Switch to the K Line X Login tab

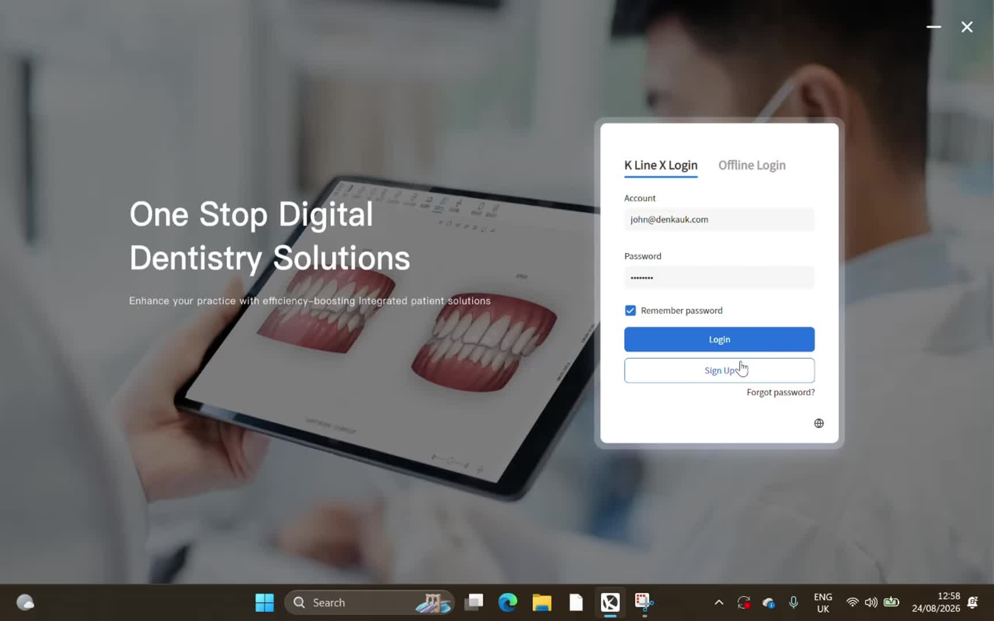pos(661,166)
